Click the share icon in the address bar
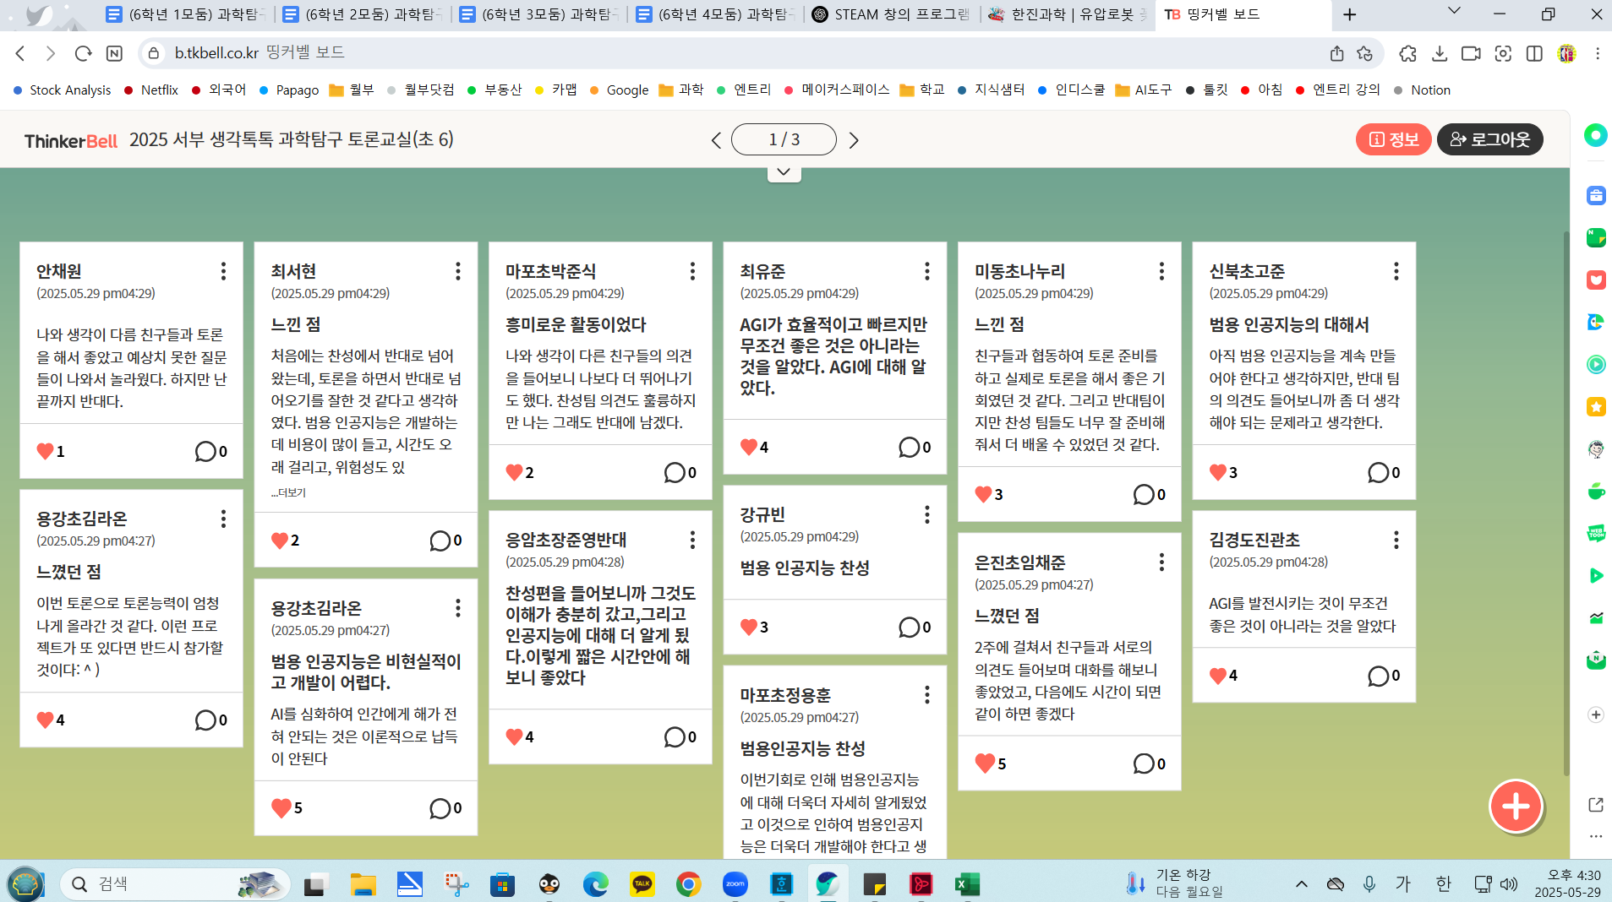1612x902 pixels. [x=1336, y=52]
